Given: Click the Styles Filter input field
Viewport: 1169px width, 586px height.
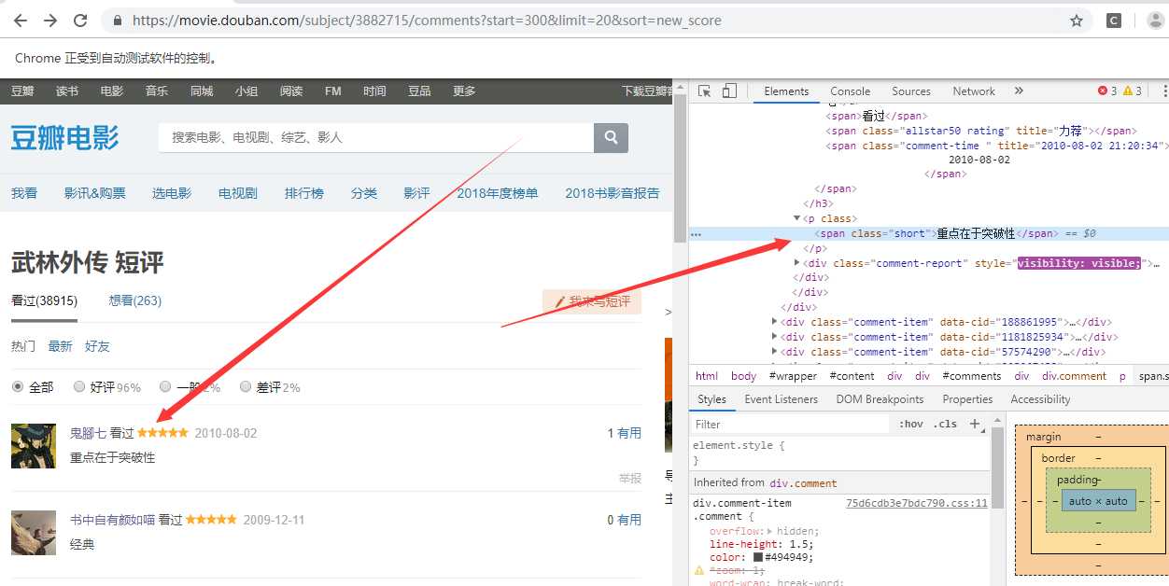Looking at the screenshot, I should pyautogui.click(x=792, y=424).
